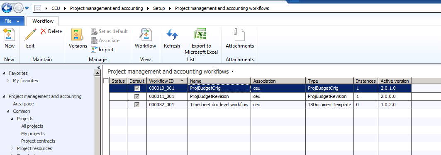Click the TSDocumentTemplate type cell
441x155 pixels.
pyautogui.click(x=329, y=105)
